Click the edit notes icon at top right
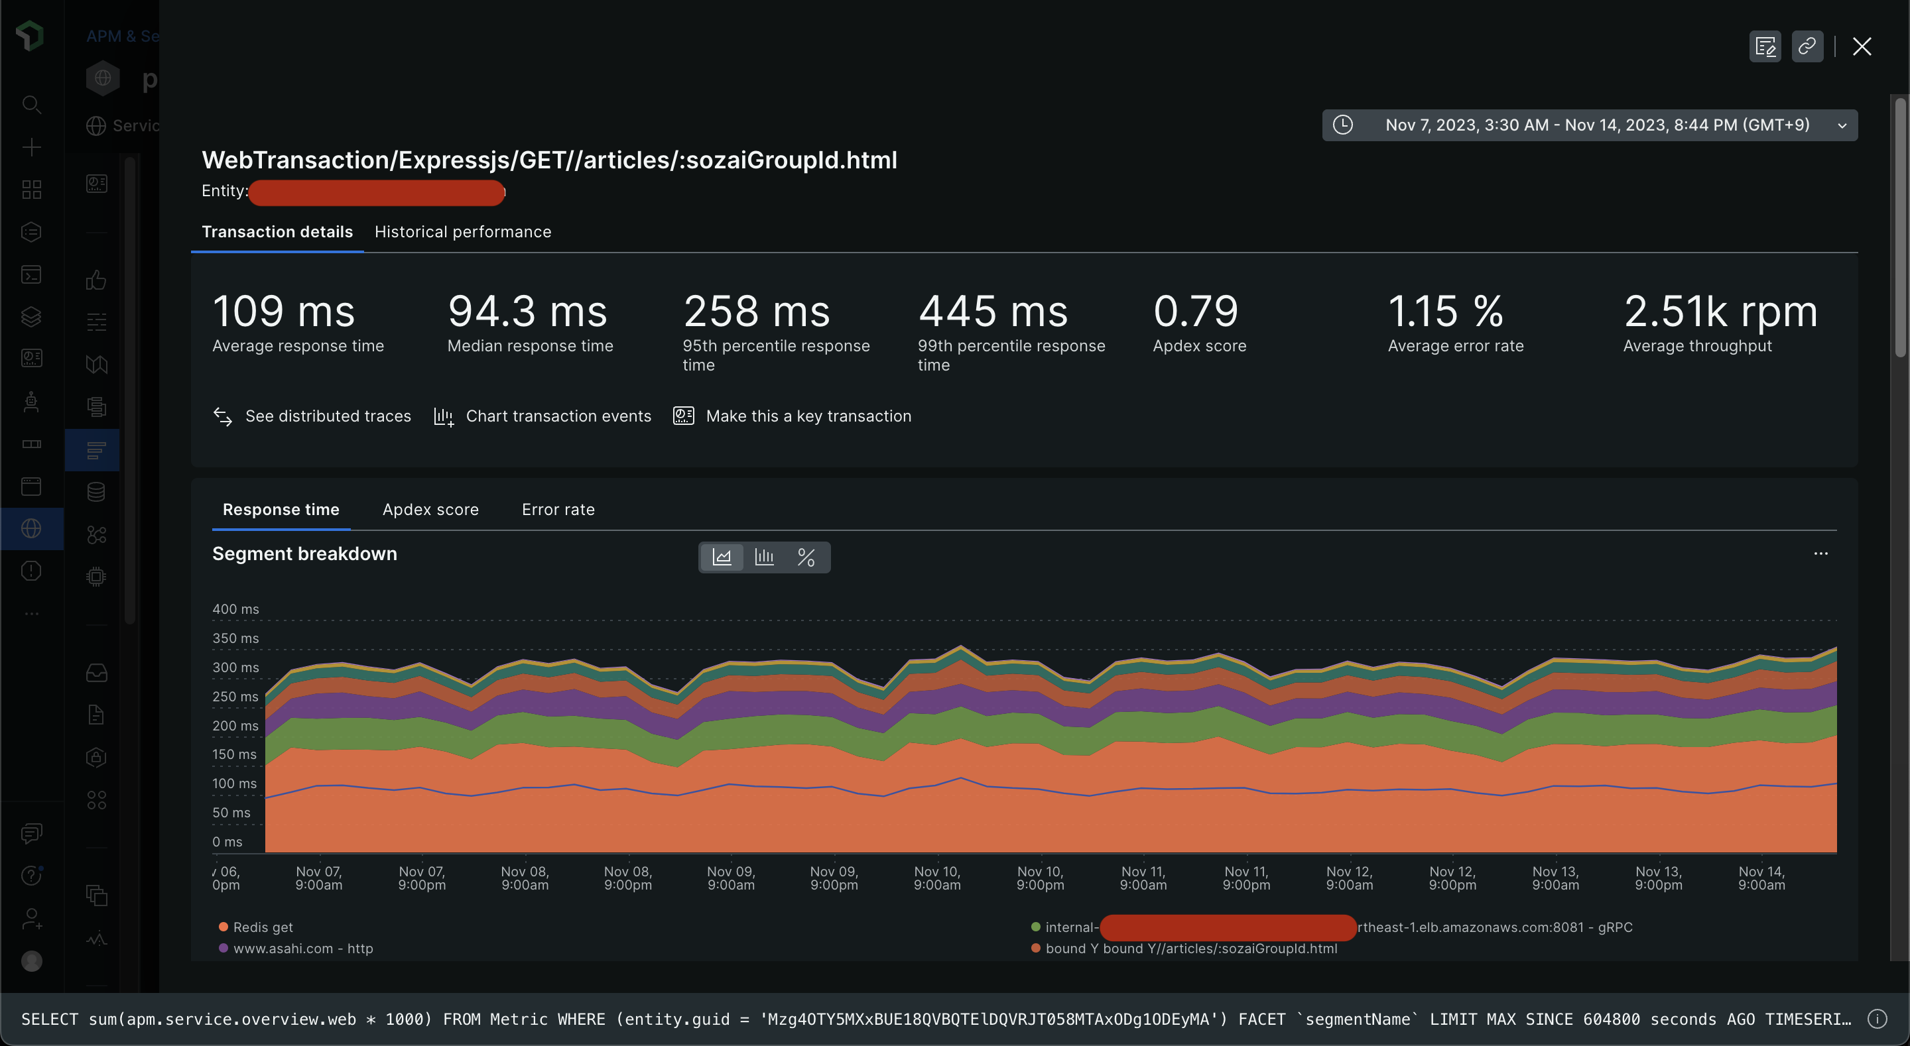This screenshot has width=1910, height=1046. 1765,46
